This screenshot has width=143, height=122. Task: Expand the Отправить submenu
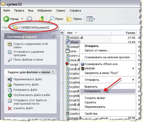tap(108, 80)
